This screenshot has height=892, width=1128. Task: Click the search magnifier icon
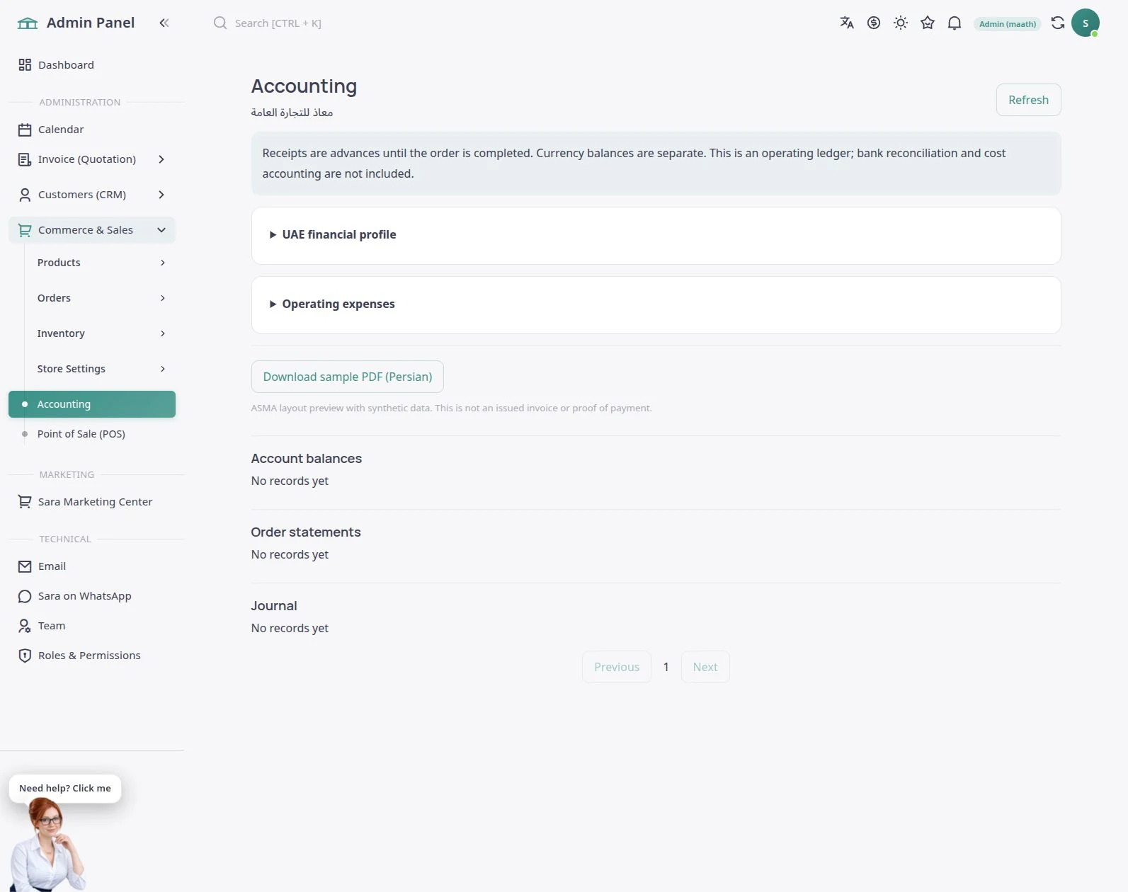click(220, 23)
